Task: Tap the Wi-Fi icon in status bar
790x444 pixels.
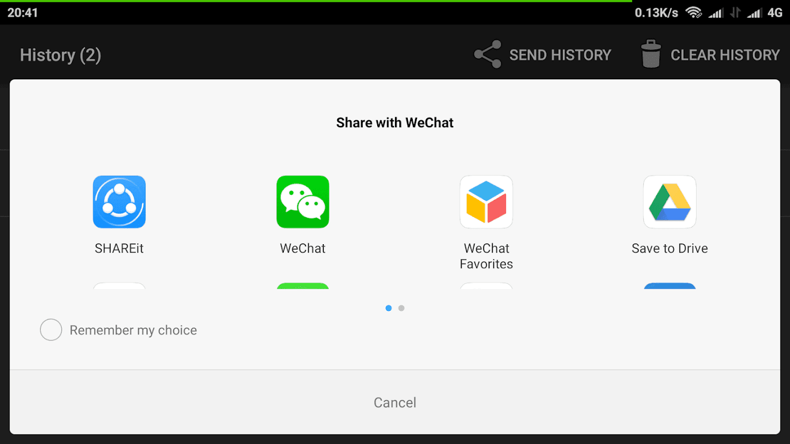Action: 693,12
